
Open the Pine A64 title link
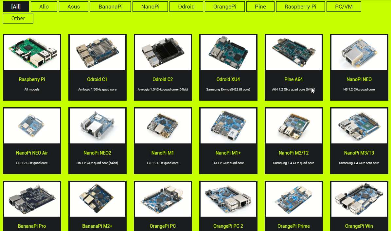[293, 79]
